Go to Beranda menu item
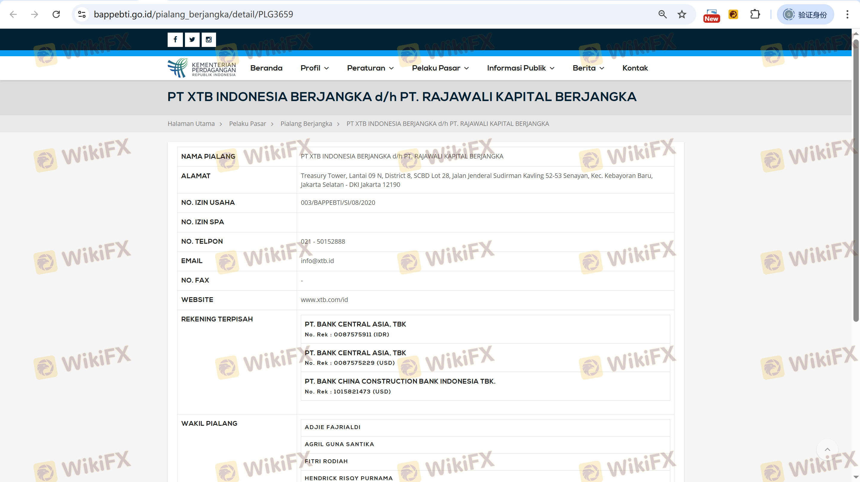The image size is (860, 482). pos(266,68)
